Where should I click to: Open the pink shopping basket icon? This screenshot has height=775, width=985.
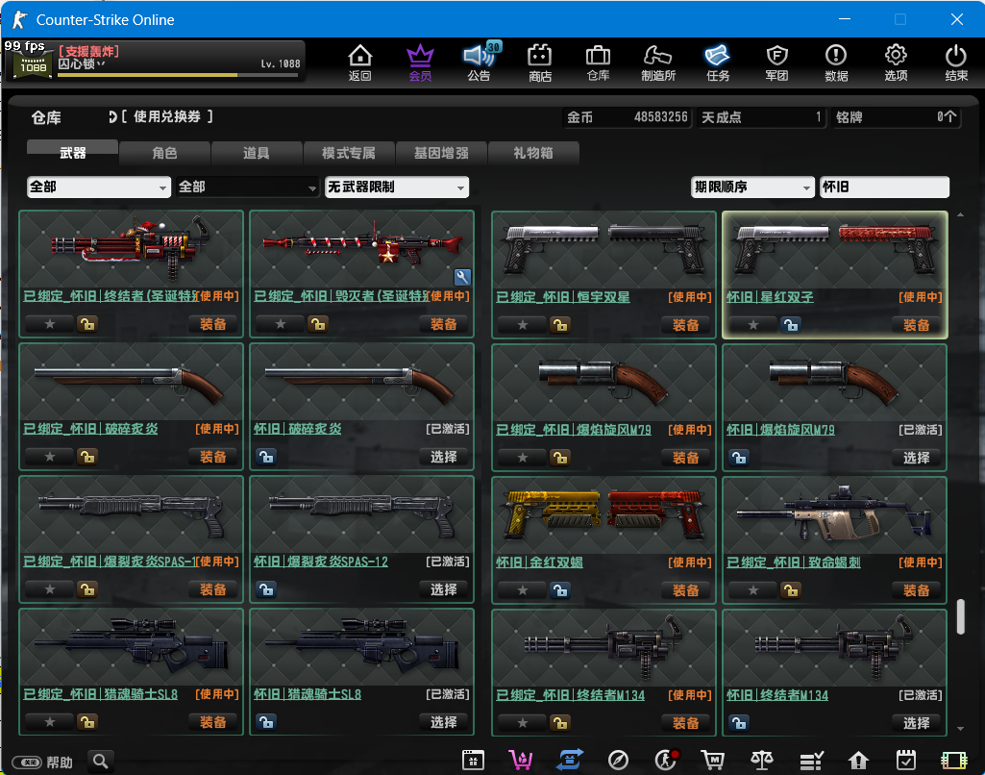point(522,760)
